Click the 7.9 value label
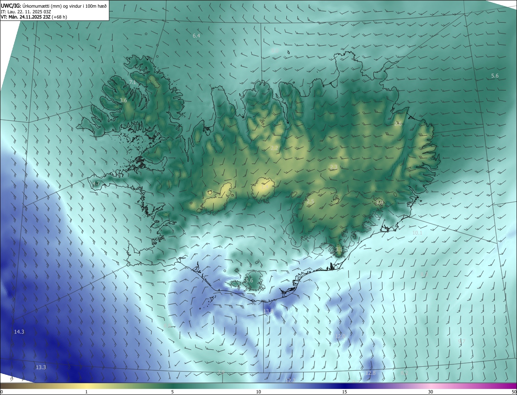Viewport: 517px width, 395px height. 221,372
